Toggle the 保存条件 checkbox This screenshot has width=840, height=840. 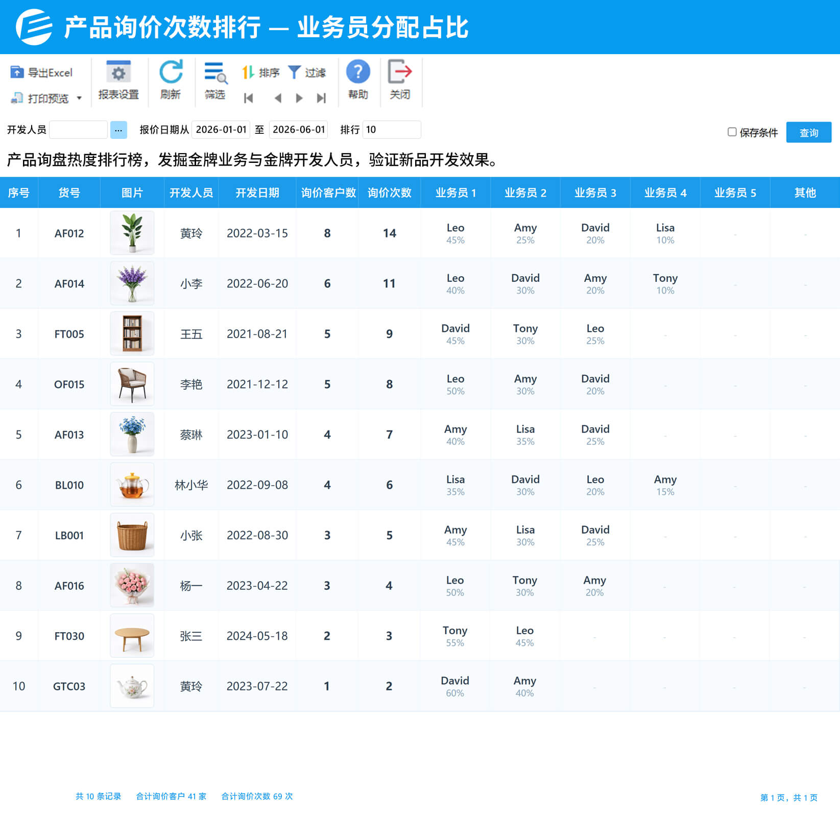coord(732,132)
